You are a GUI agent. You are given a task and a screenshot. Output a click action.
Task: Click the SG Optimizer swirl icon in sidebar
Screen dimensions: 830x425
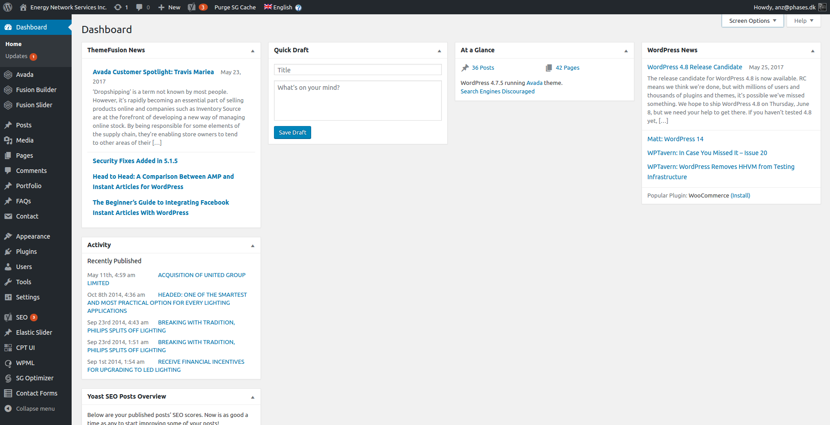pyautogui.click(x=8, y=378)
